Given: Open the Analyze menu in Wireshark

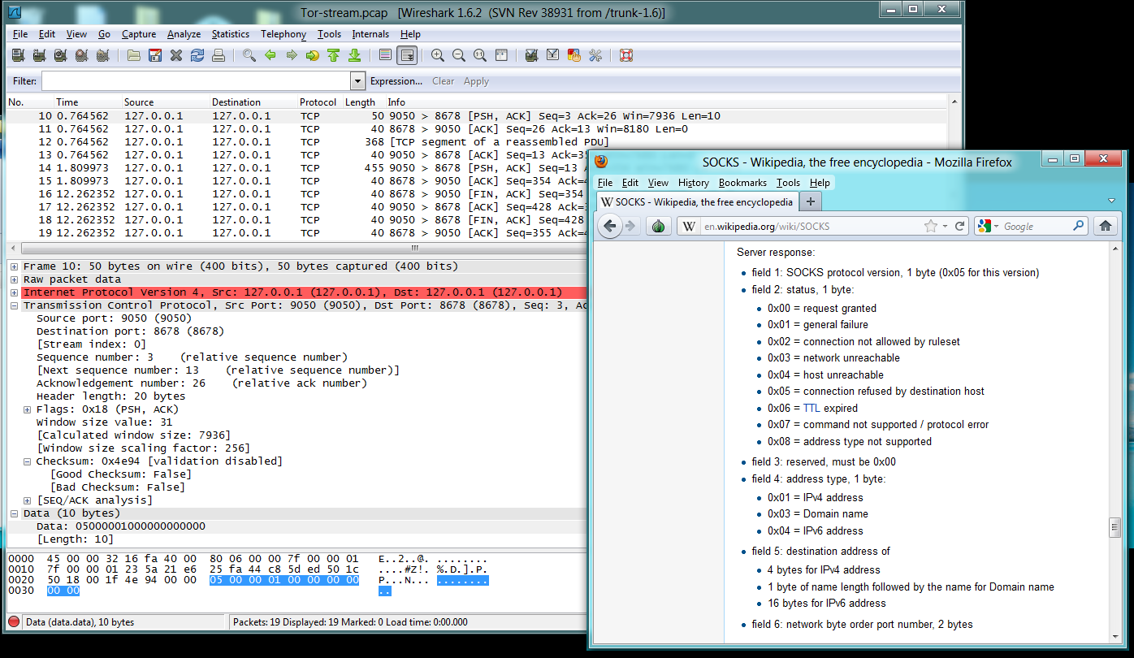Looking at the screenshot, I should tap(184, 34).
